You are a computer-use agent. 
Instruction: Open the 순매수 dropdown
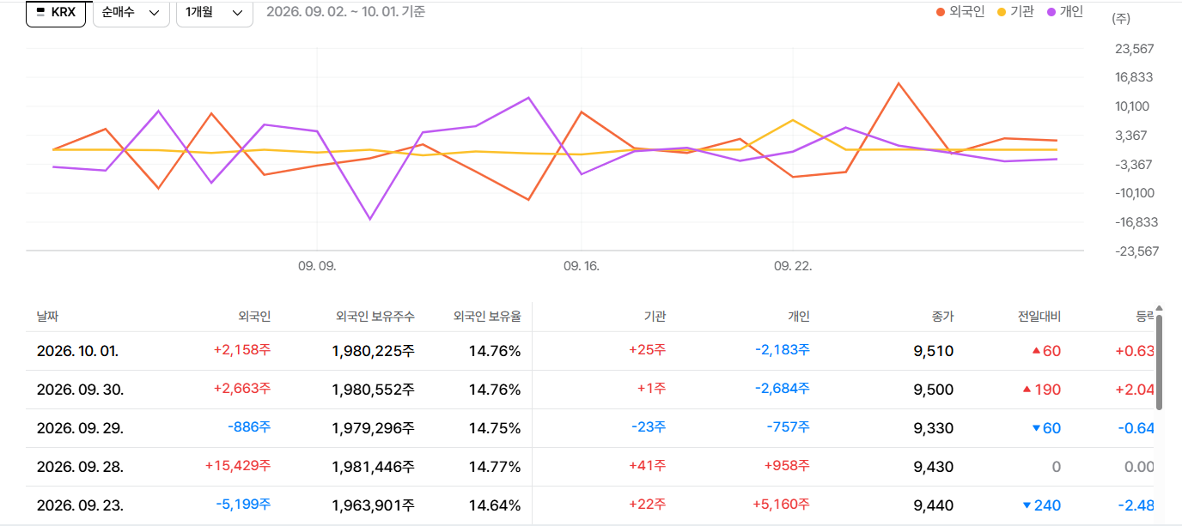(131, 13)
